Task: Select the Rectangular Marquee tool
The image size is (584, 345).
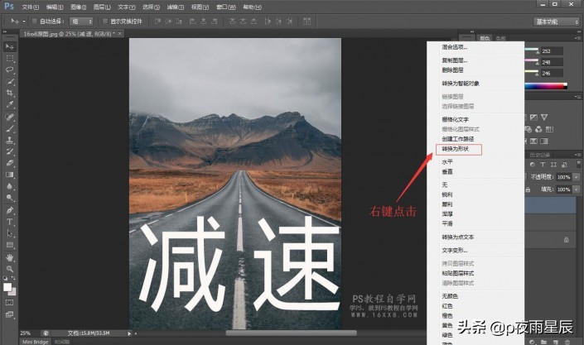Action: [10, 59]
